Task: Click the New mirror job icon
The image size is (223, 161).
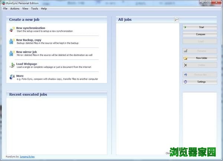Action: coord(12,53)
